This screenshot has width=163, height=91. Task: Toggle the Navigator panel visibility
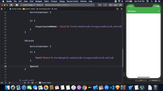(111, 5)
